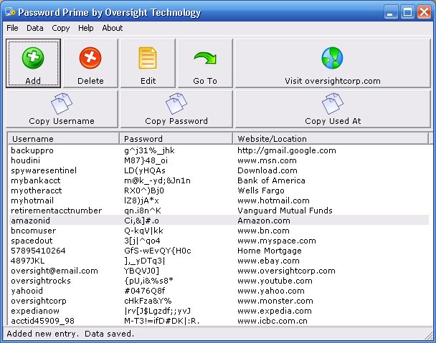
Task: Click the Wells Fargo location cell
Action: click(261, 190)
